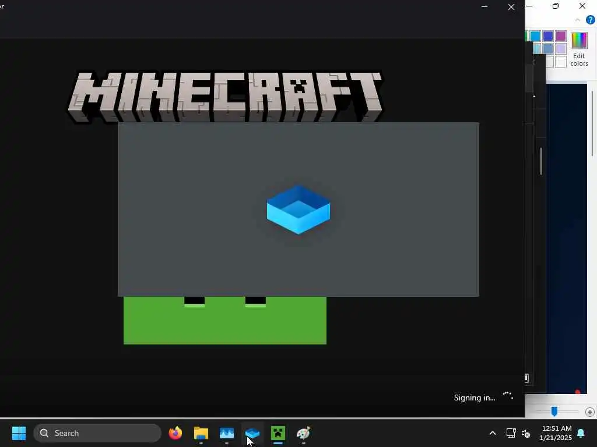Screen dimensions: 597x447
Task: Click the Paint zoom slider handle
Action: (x=554, y=411)
